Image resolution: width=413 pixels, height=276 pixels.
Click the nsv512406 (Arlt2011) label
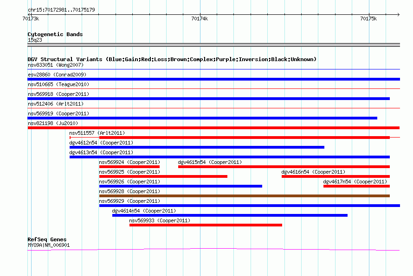56,104
